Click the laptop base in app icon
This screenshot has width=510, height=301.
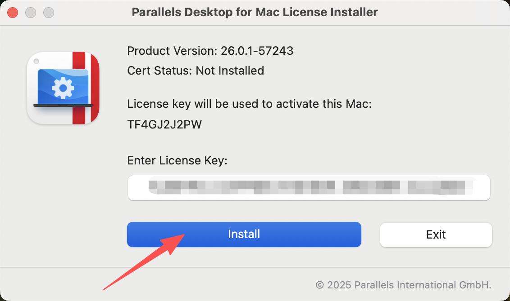63,106
